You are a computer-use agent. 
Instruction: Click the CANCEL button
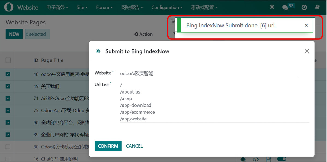point(134,146)
